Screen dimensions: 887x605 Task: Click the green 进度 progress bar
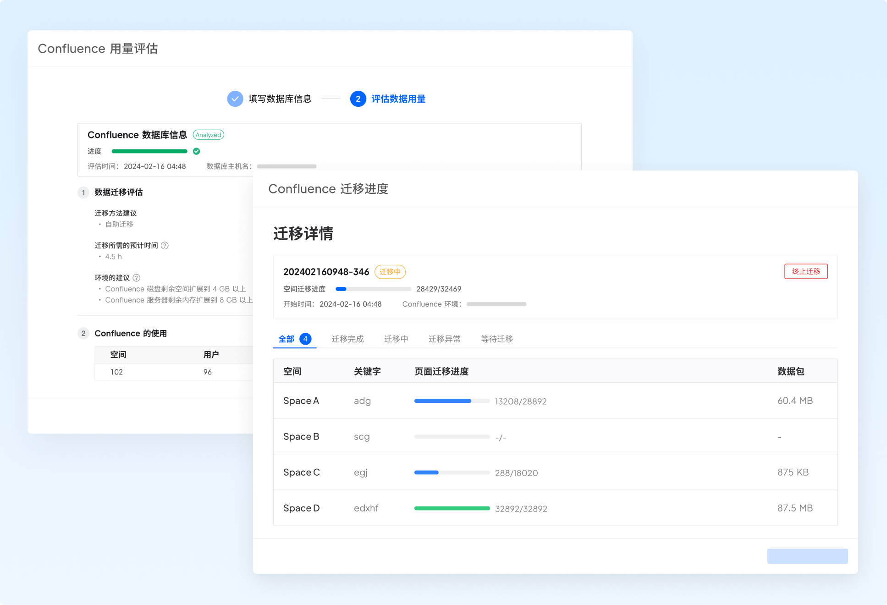click(x=149, y=151)
